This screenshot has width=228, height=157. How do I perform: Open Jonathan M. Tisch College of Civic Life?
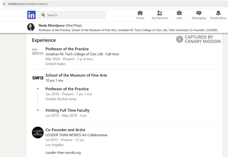[x=74, y=54]
